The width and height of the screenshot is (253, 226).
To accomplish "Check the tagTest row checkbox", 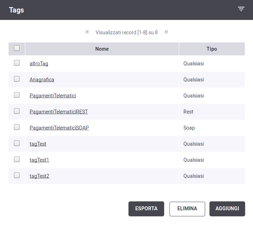I will pos(17,143).
